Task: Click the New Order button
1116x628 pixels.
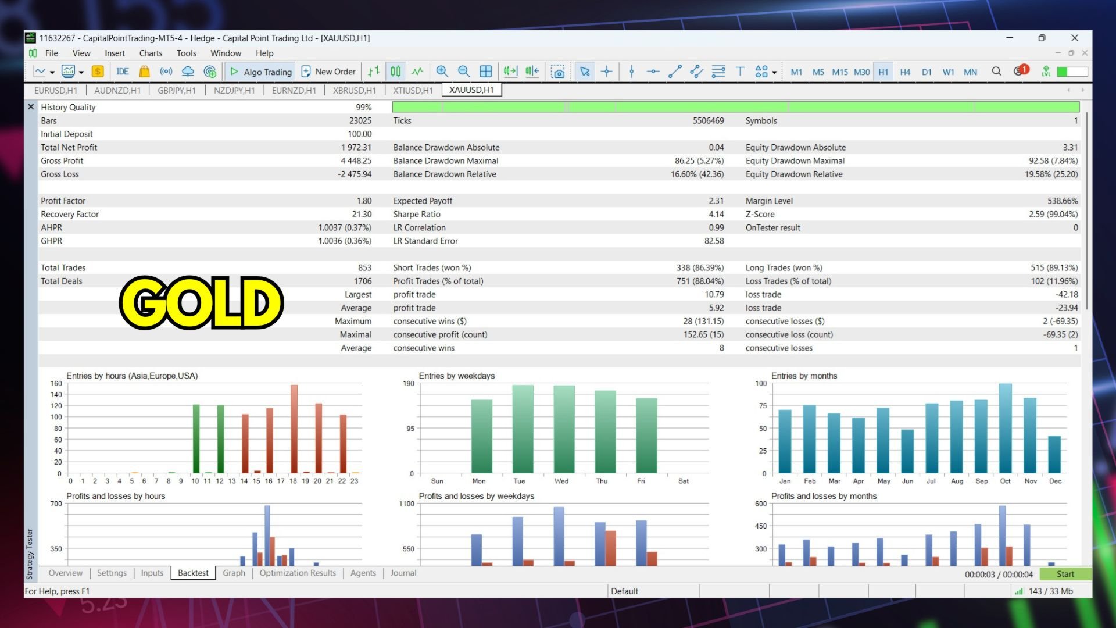Action: (328, 72)
